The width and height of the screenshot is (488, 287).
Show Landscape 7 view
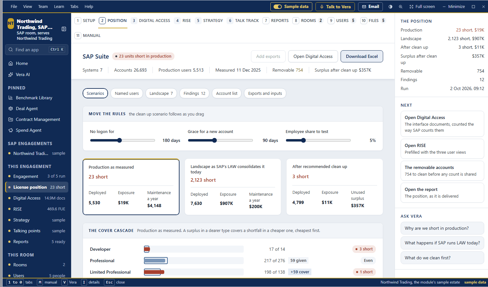click(x=161, y=93)
